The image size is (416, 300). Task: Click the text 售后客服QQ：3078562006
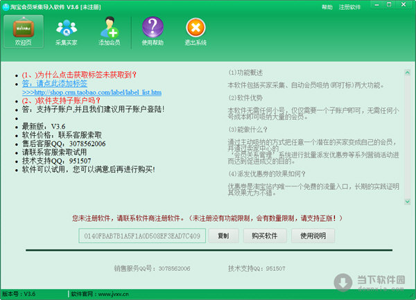(x=64, y=144)
